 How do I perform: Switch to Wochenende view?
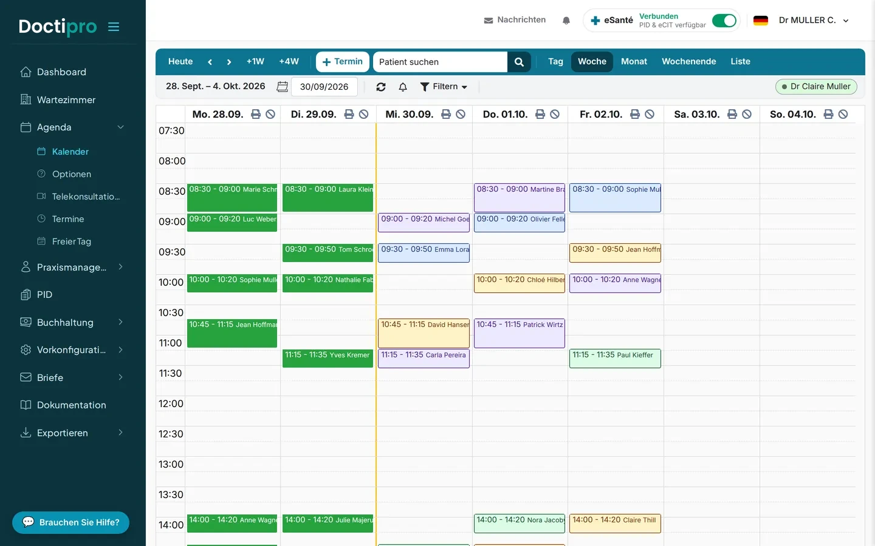(x=688, y=62)
